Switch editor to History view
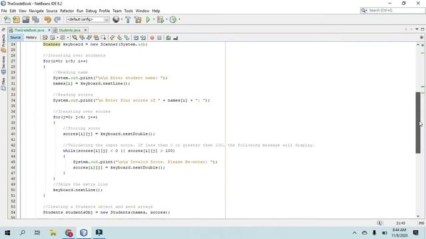Viewport: 426px width, 239px height. (31, 37)
